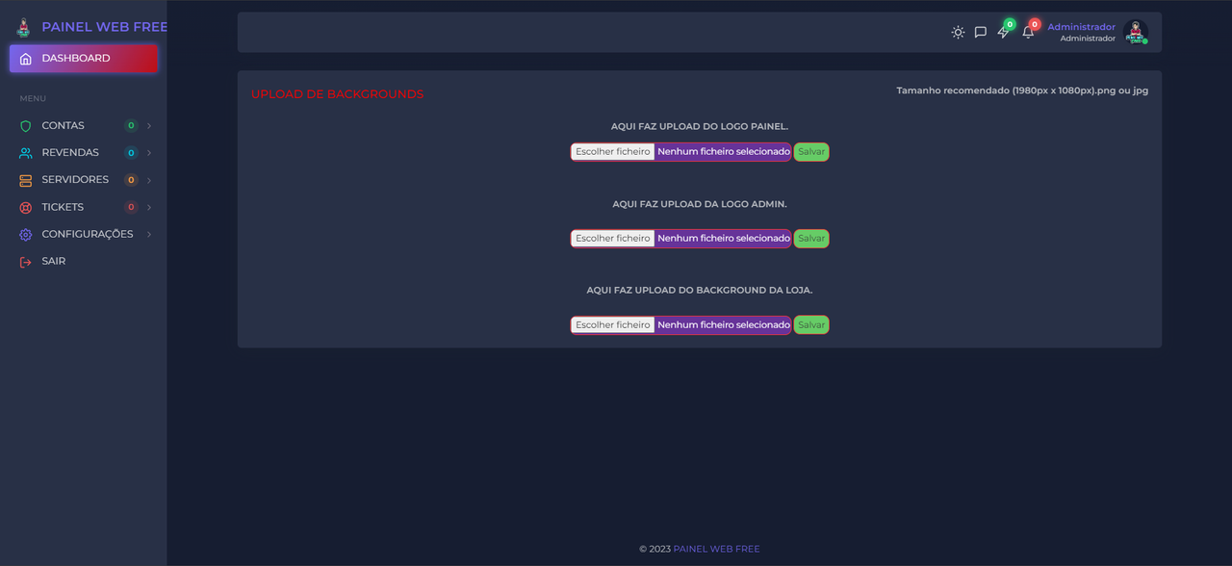Open the Revendas menu item

84,153
